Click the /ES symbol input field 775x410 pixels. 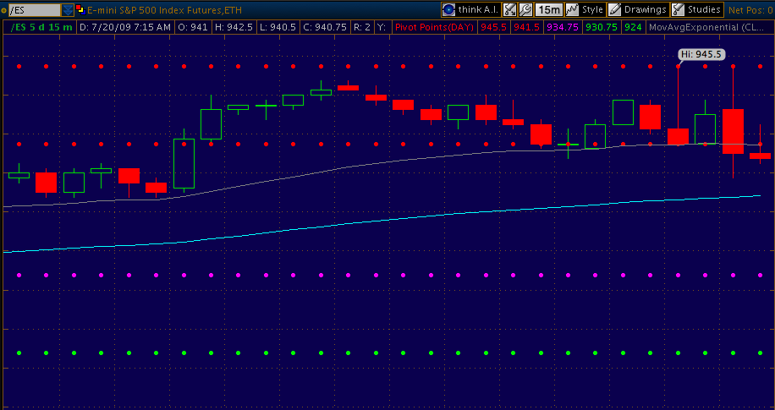pyautogui.click(x=32, y=10)
